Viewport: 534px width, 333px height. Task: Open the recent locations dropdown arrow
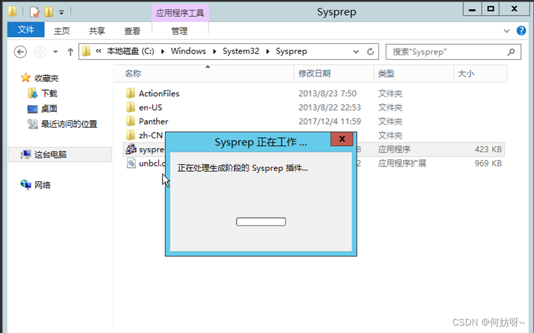point(55,52)
